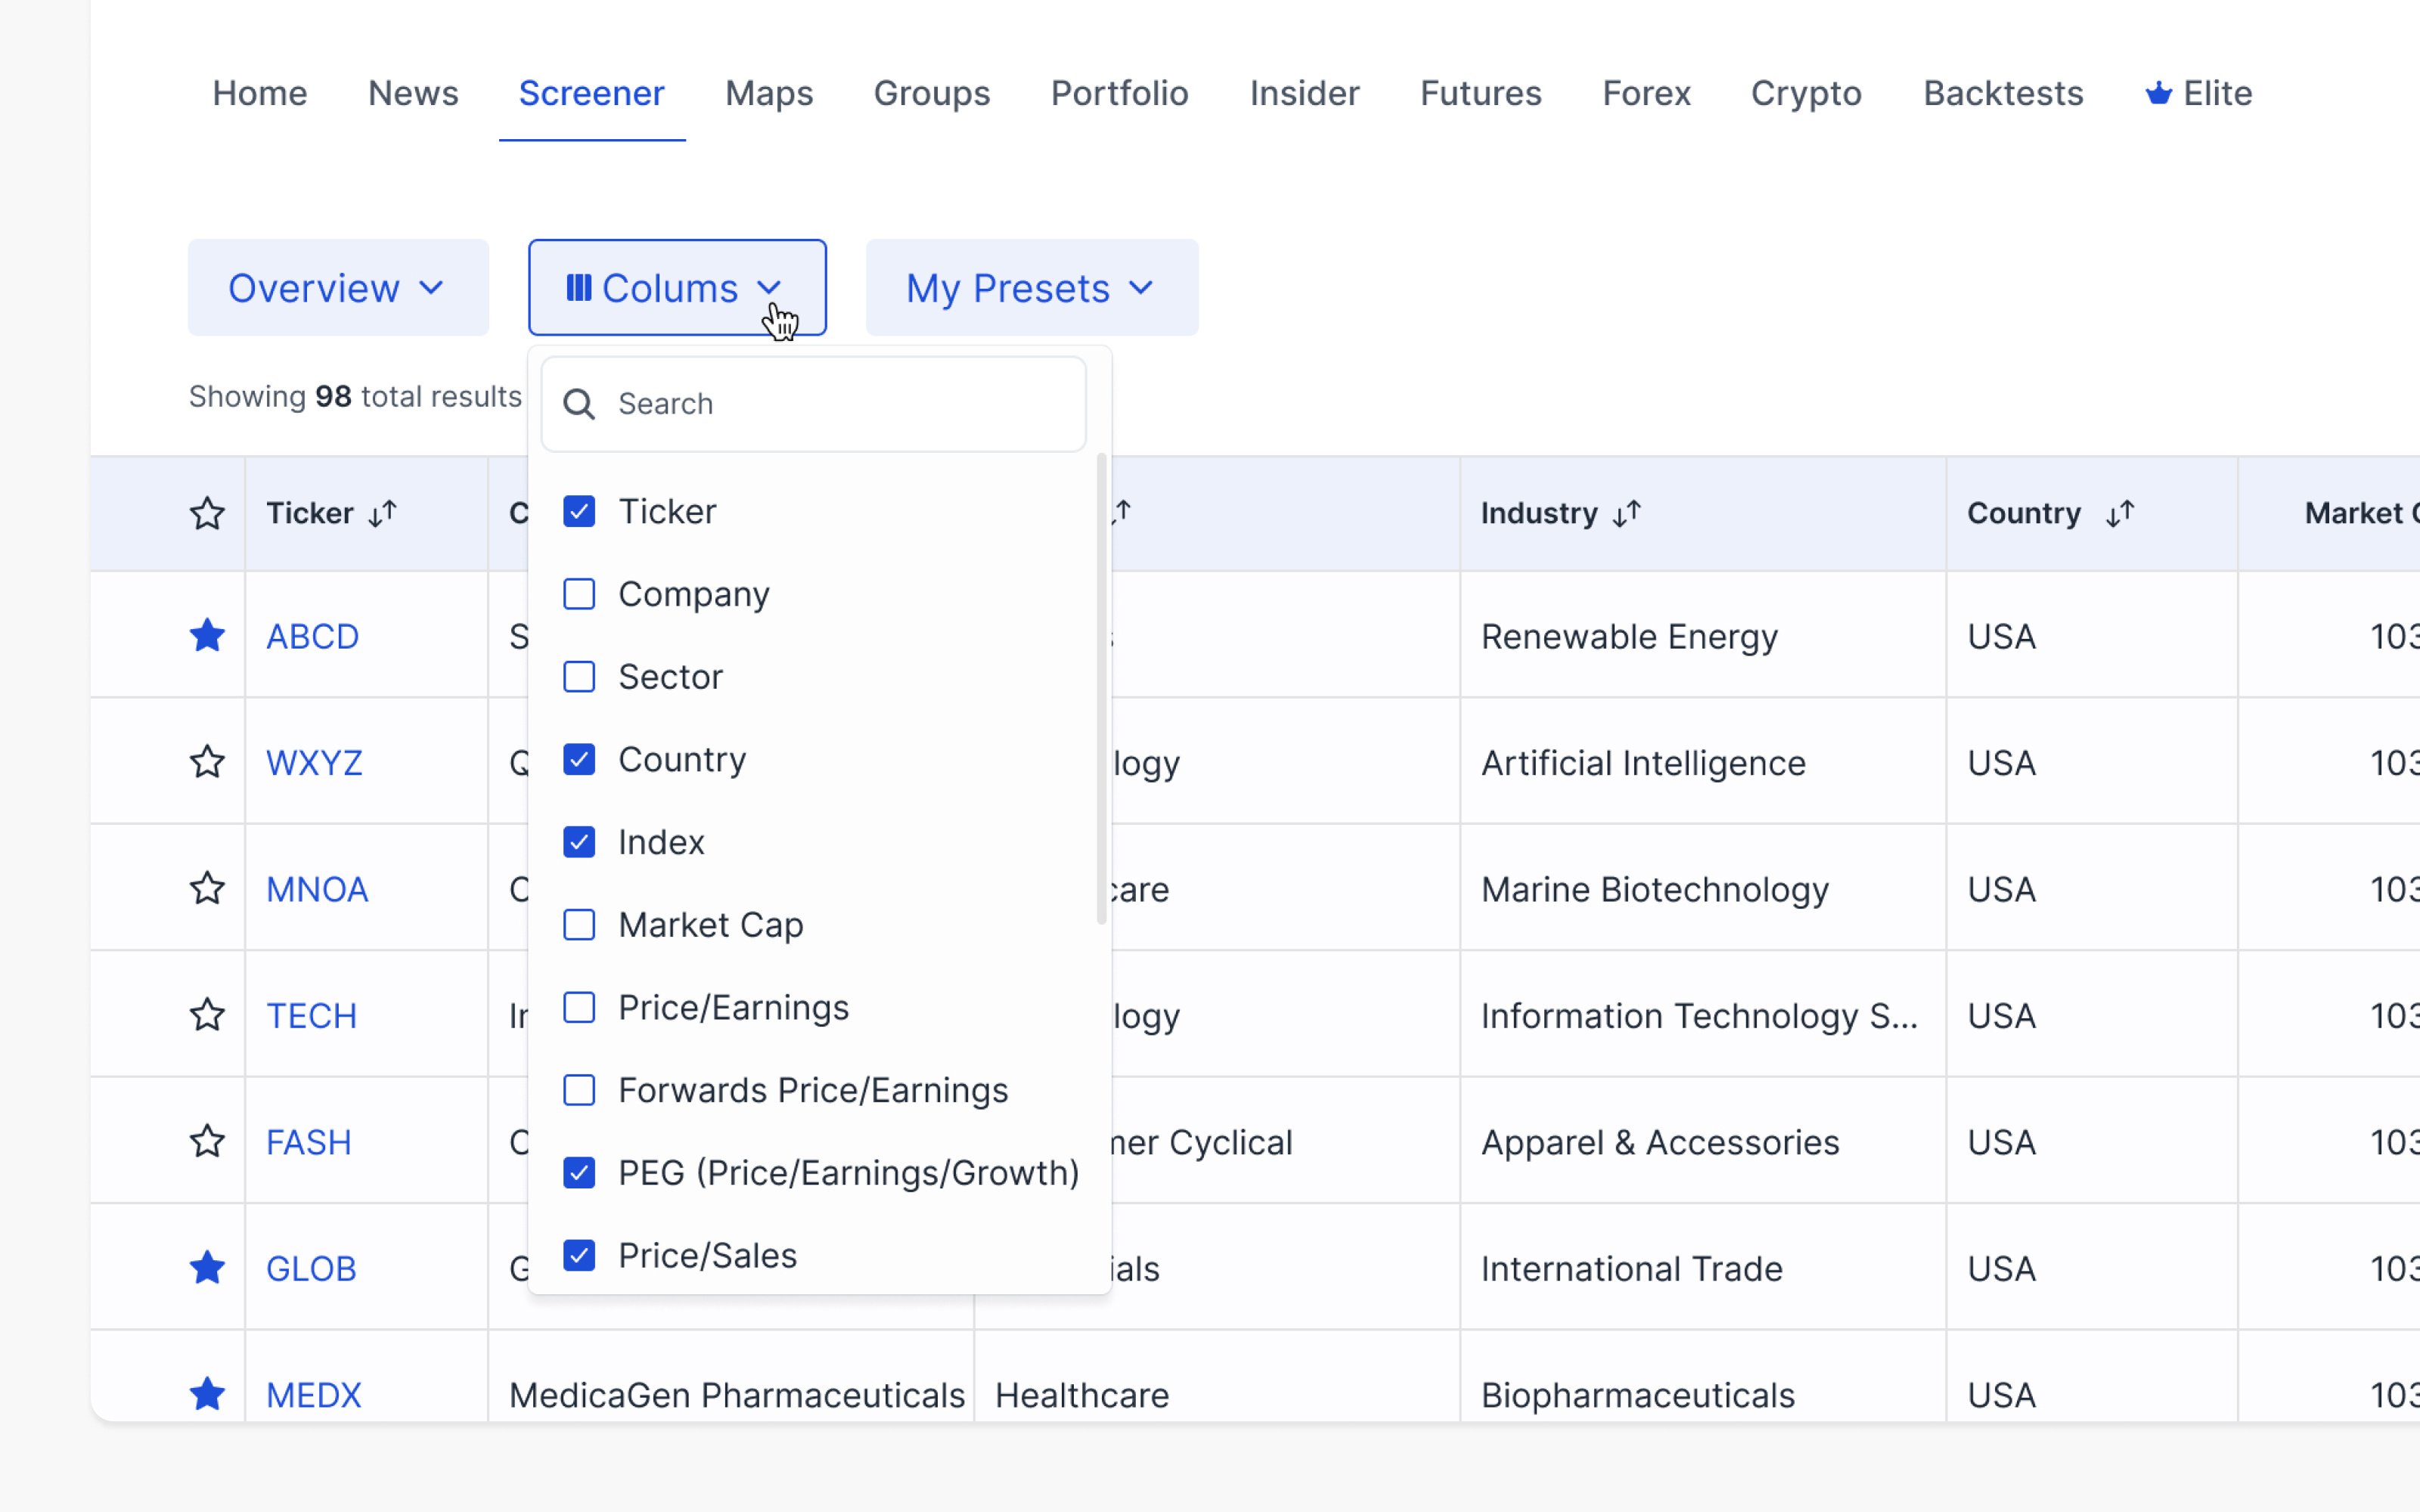Open the TECH ticker link
Viewport: 2420px width, 1512px height.
312,1015
